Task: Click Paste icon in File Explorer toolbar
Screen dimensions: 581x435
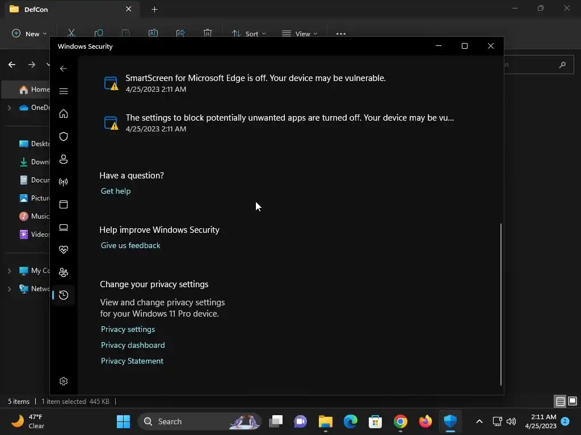Action: (126, 33)
